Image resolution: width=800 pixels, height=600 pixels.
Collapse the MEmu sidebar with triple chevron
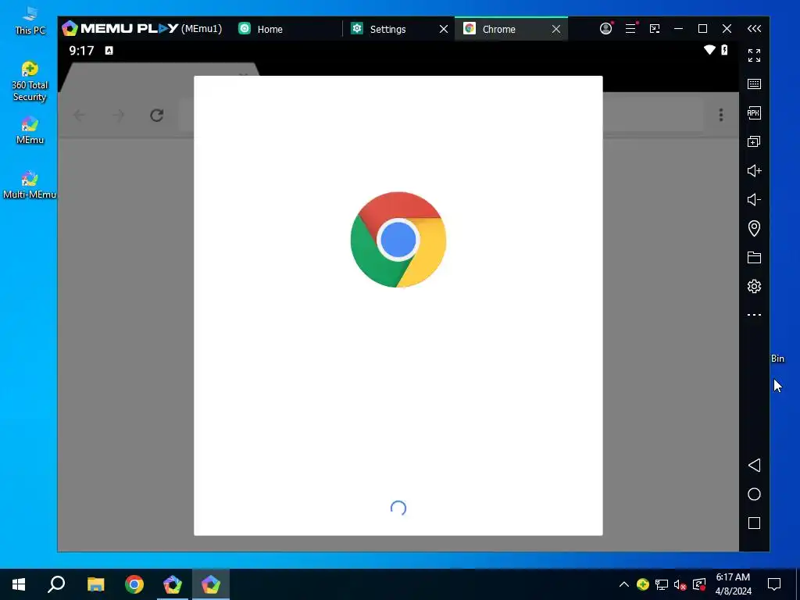click(754, 29)
